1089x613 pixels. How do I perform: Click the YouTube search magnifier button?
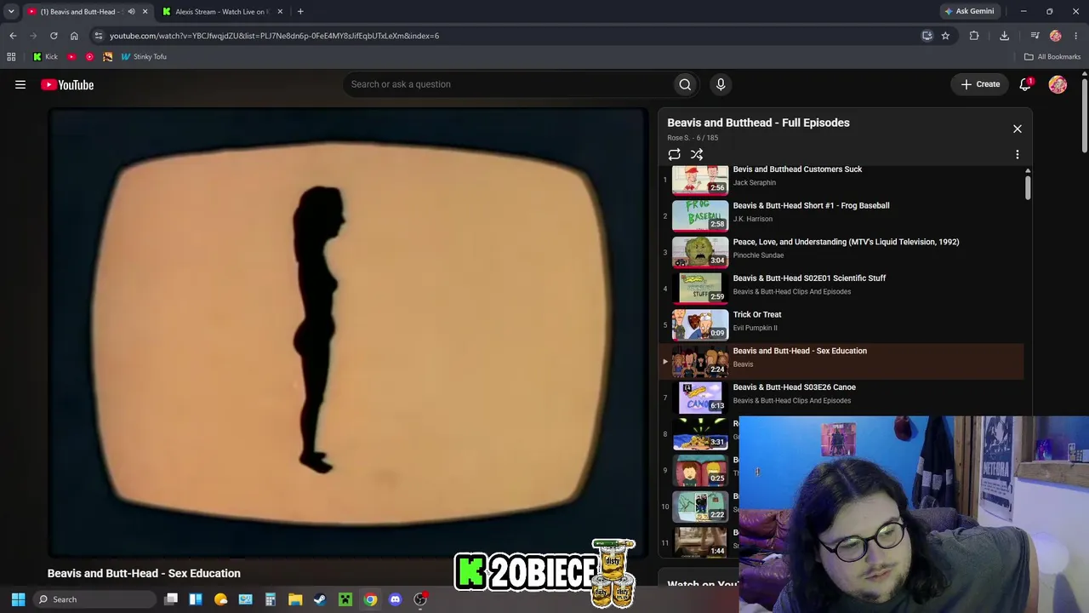point(685,84)
